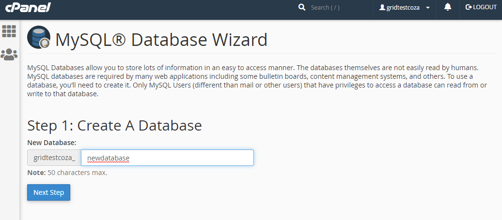Click in the New Database name field
Image resolution: width=502 pixels, height=220 pixels.
pos(167,158)
